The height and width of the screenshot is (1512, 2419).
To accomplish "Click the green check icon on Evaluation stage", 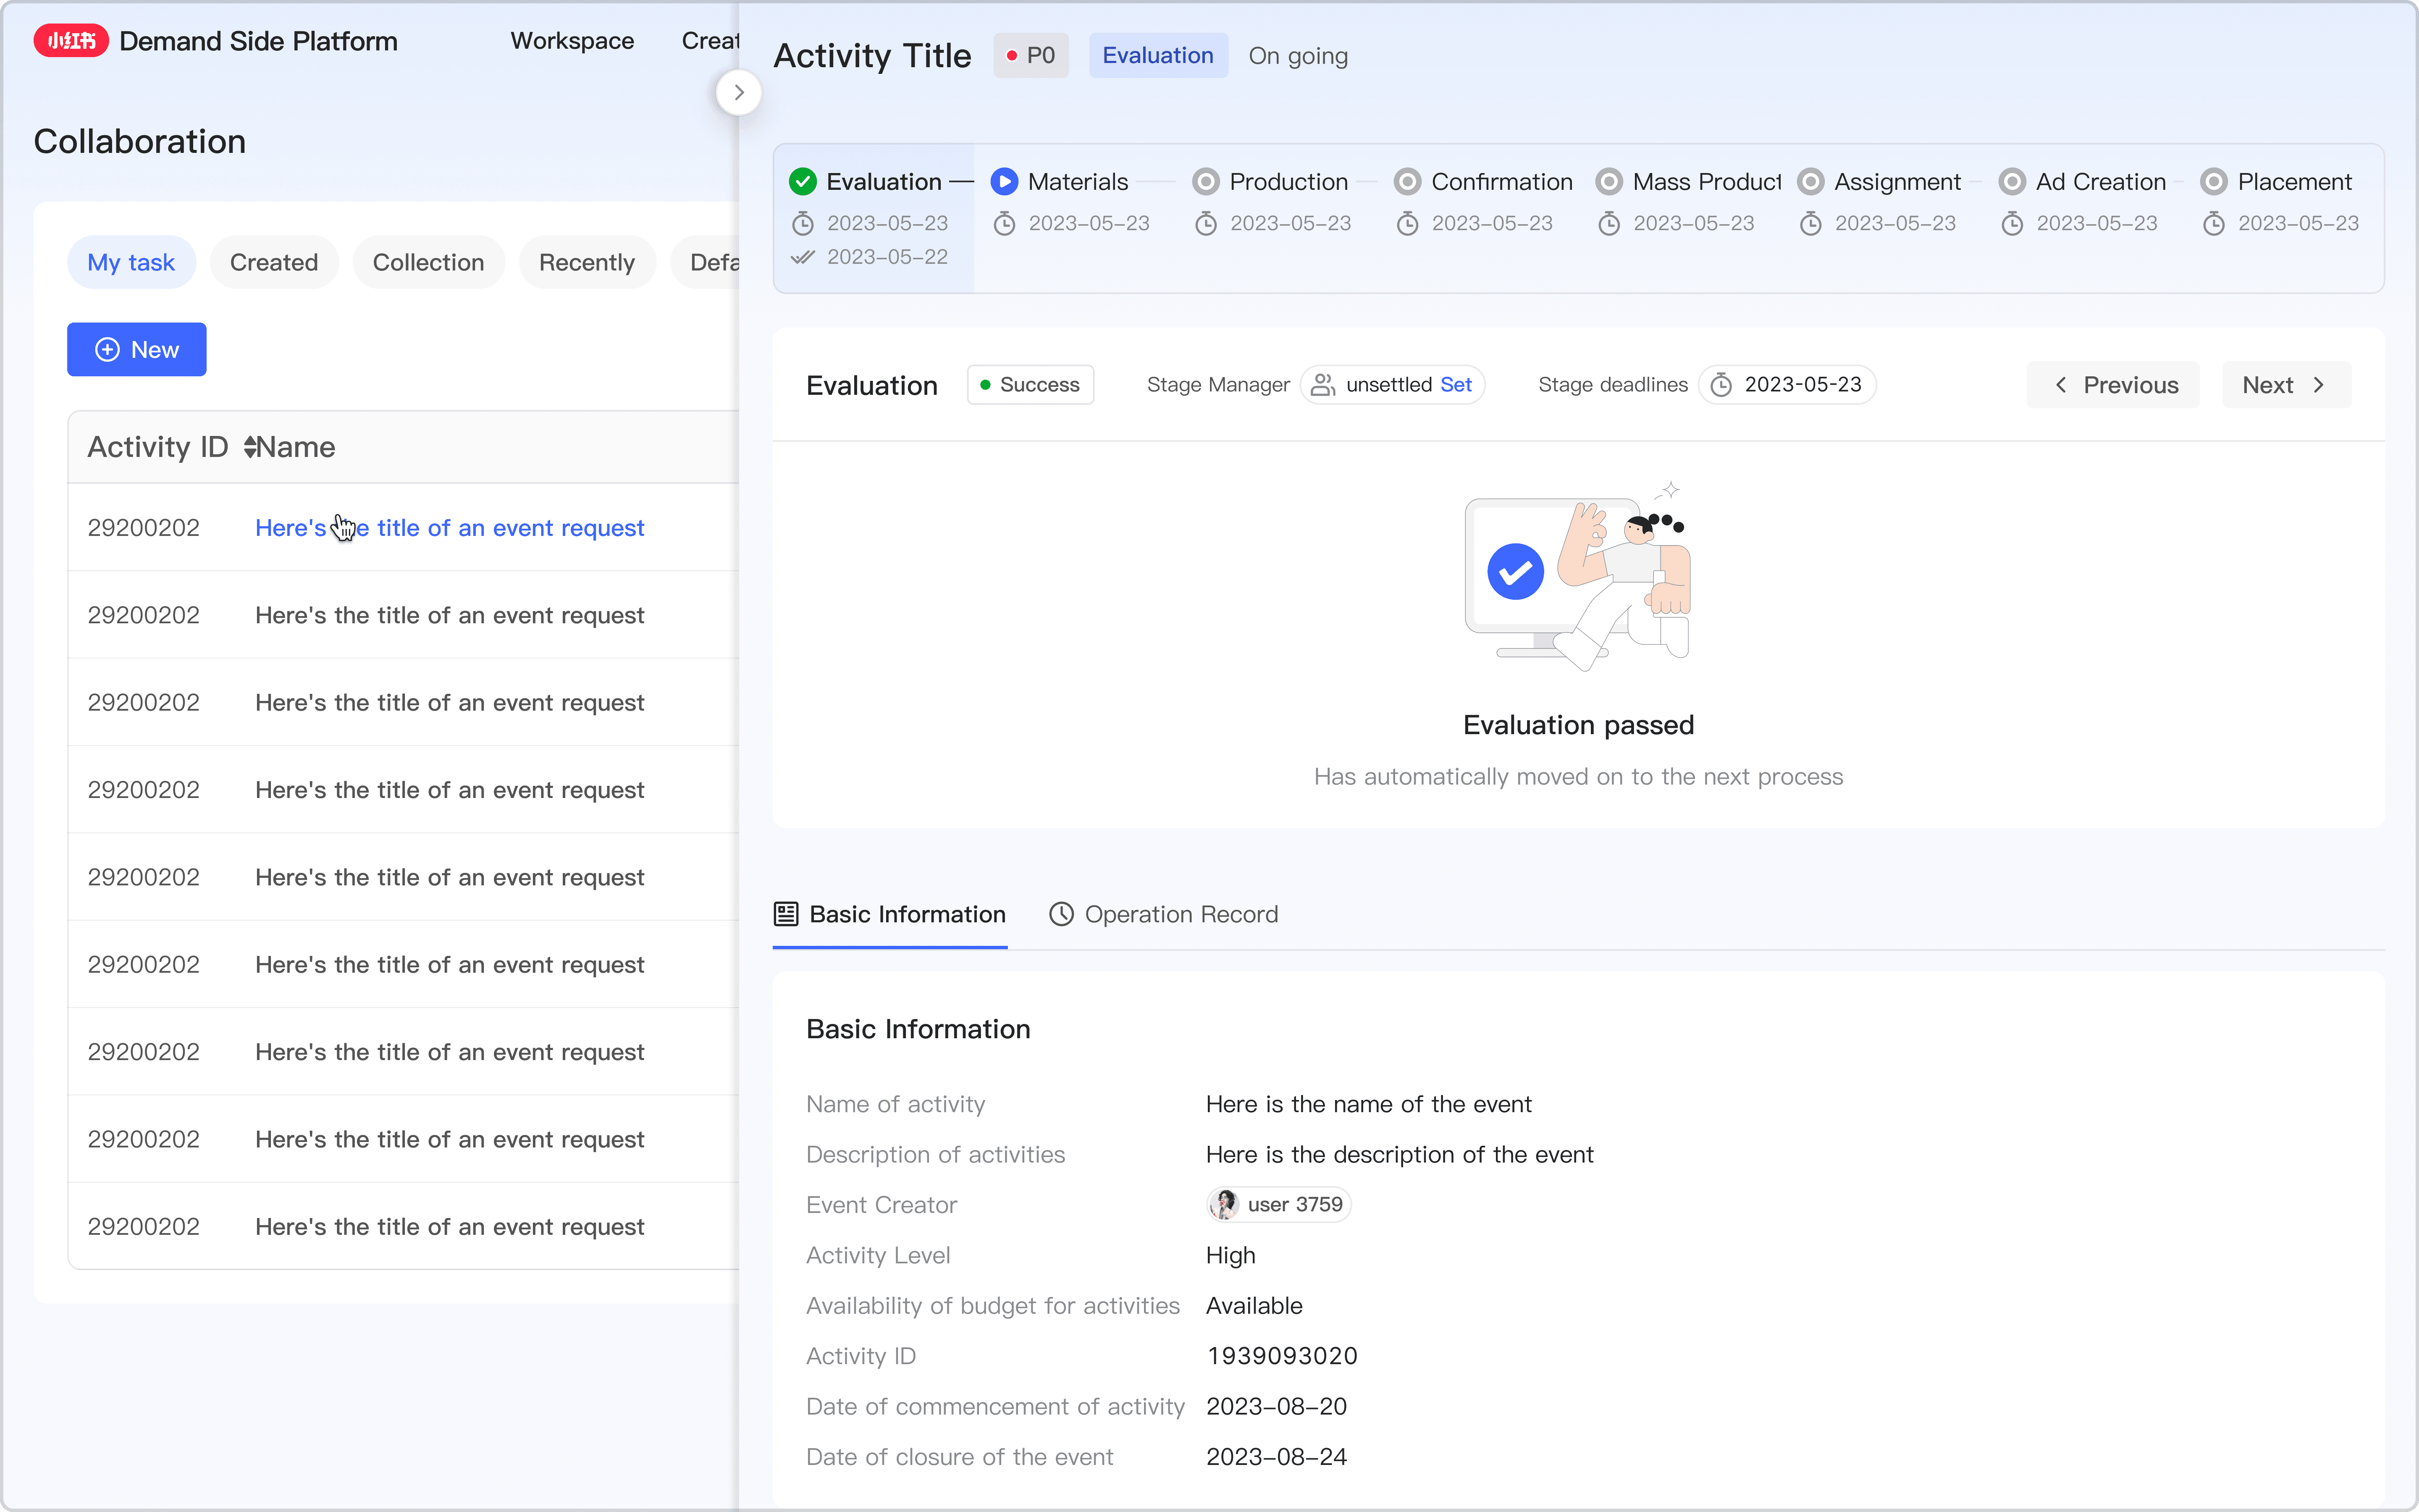I will (x=803, y=182).
